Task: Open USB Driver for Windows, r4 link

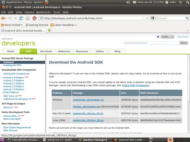Action: point(17,99)
